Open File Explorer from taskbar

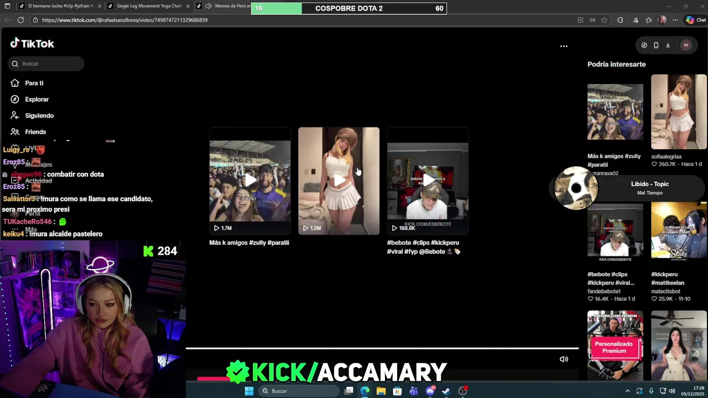(381, 391)
